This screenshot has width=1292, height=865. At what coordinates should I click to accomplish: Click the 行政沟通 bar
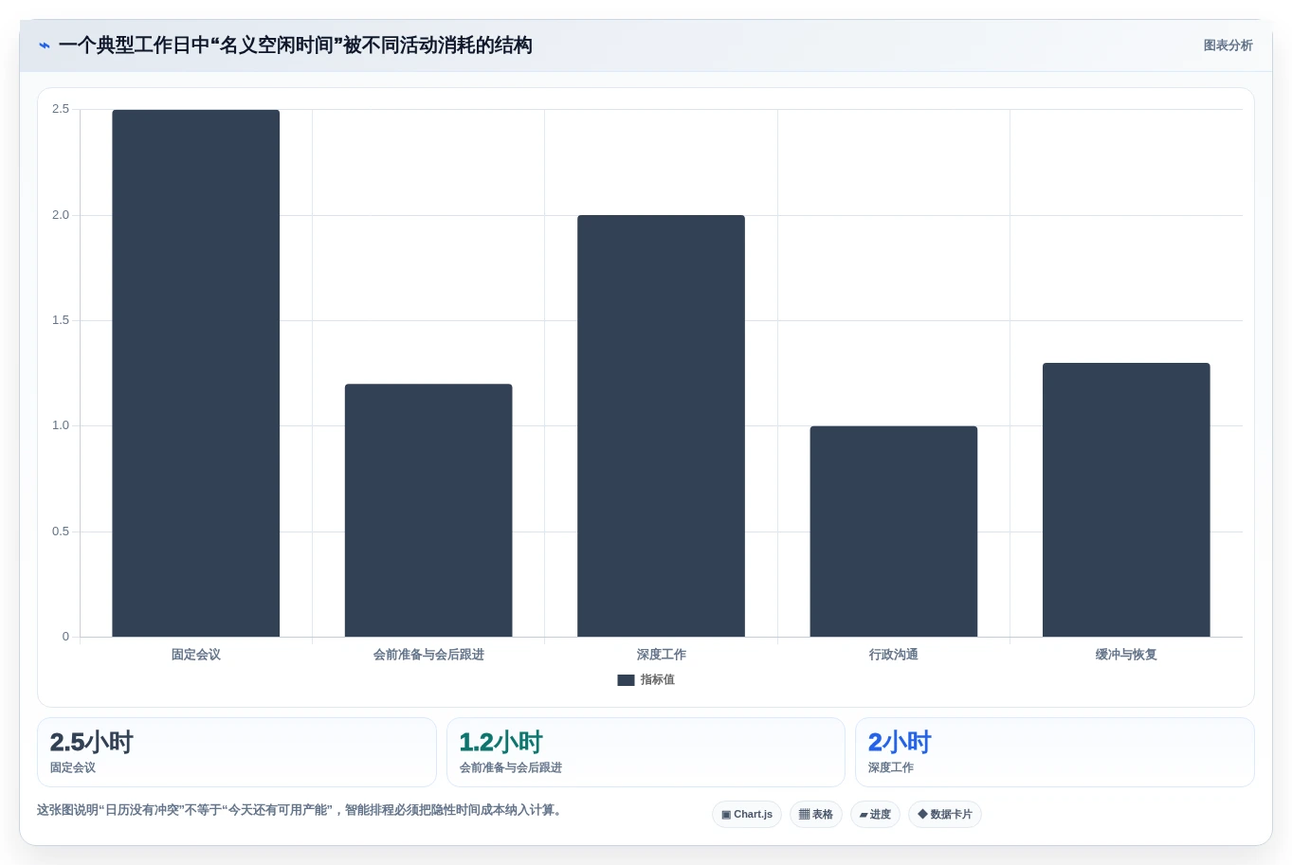pyautogui.click(x=894, y=532)
